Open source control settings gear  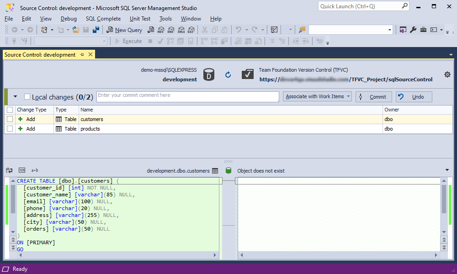tap(447, 74)
